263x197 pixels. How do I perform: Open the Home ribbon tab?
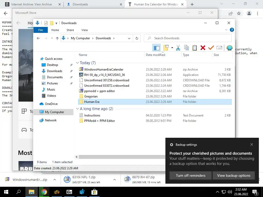point(55,30)
